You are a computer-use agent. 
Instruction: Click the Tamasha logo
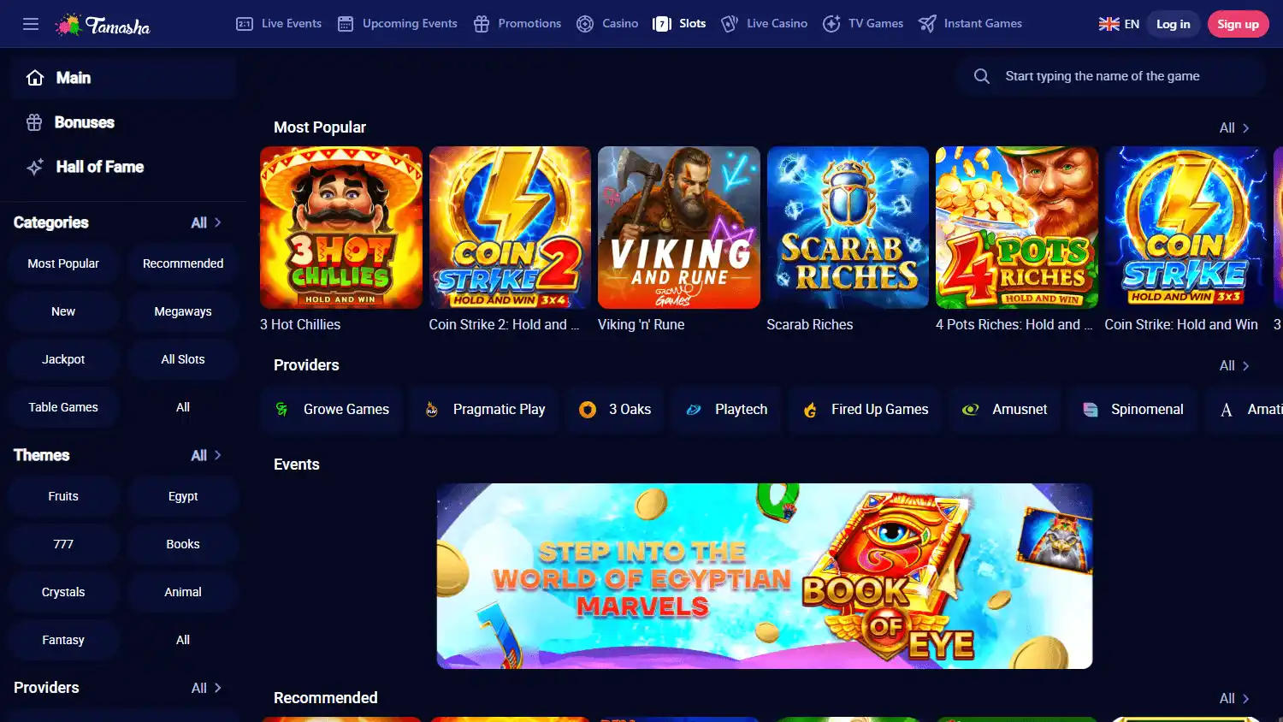pyautogui.click(x=103, y=25)
